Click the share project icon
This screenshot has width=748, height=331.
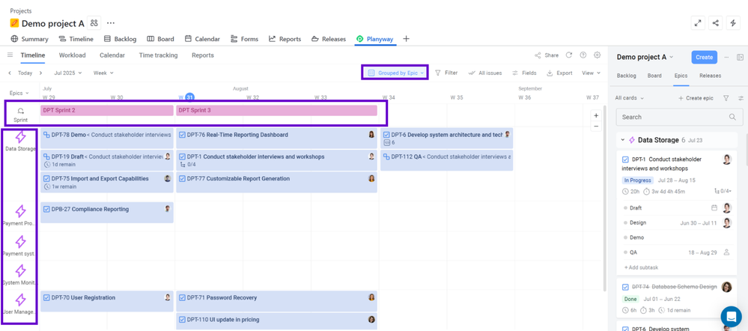pyautogui.click(x=716, y=23)
